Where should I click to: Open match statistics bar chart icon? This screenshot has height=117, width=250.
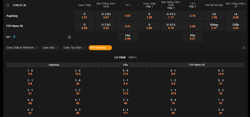(x=69, y=37)
